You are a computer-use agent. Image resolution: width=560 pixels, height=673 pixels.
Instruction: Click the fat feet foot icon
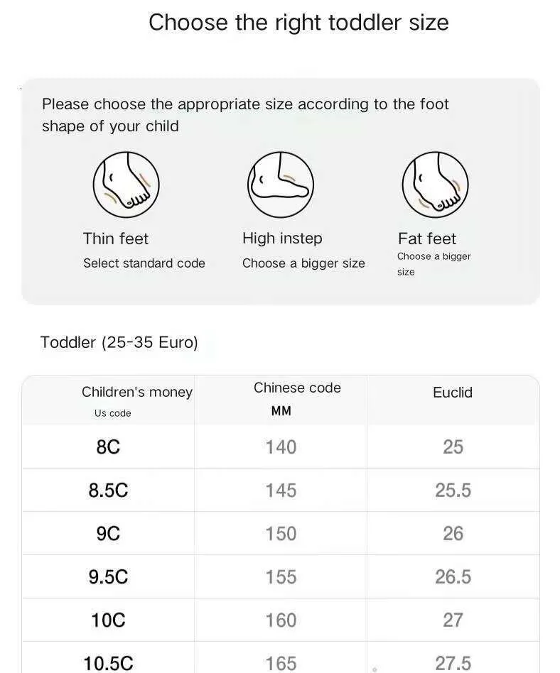(435, 184)
